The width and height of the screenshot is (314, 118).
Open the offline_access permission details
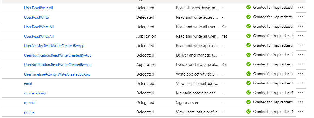(x=35, y=93)
